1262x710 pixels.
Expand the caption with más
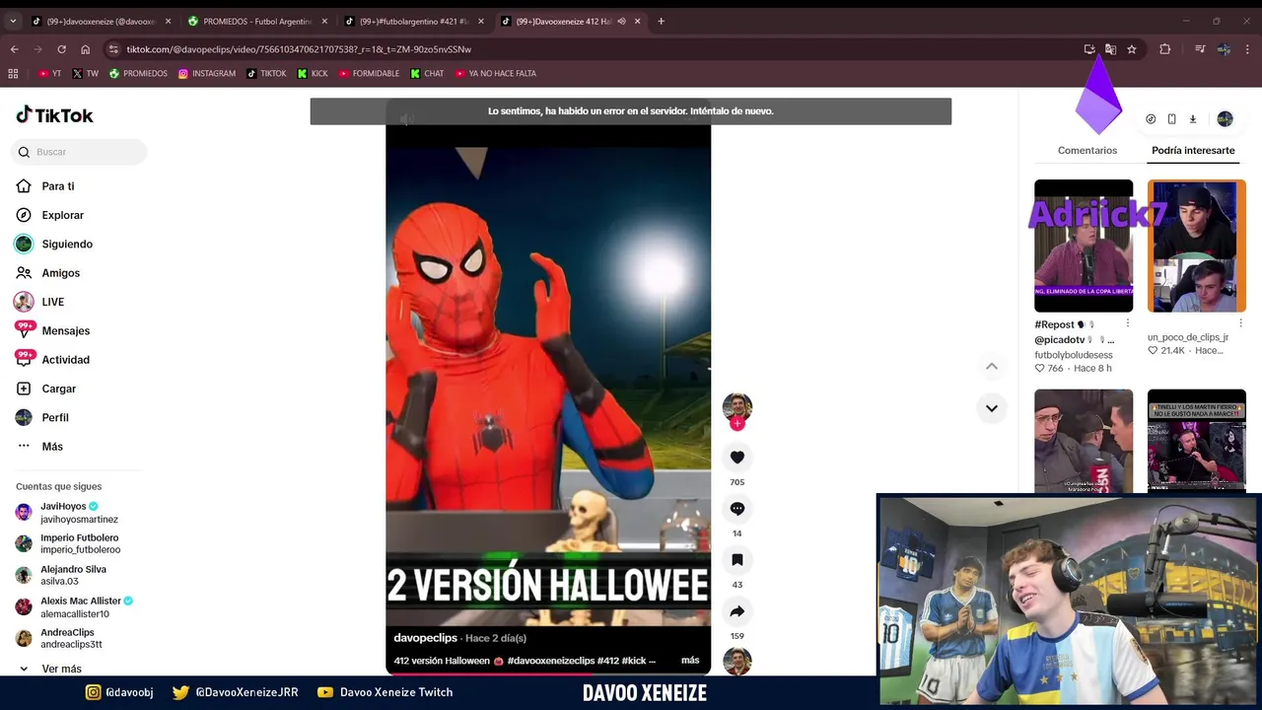[690, 661]
